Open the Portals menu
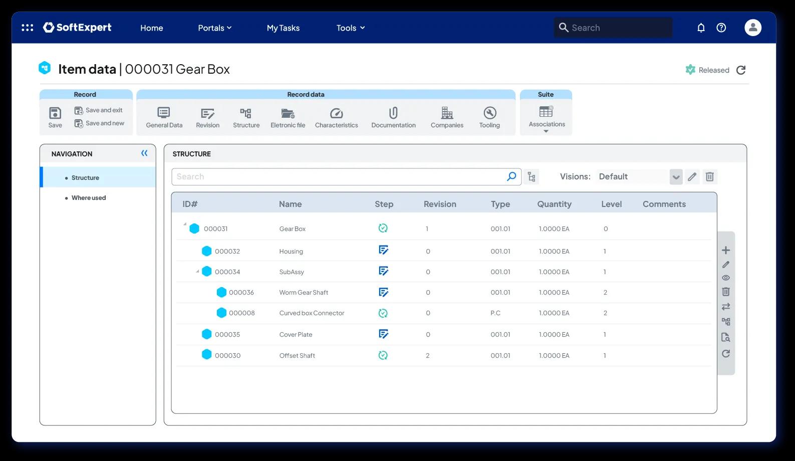The height and width of the screenshot is (461, 795). (x=214, y=28)
